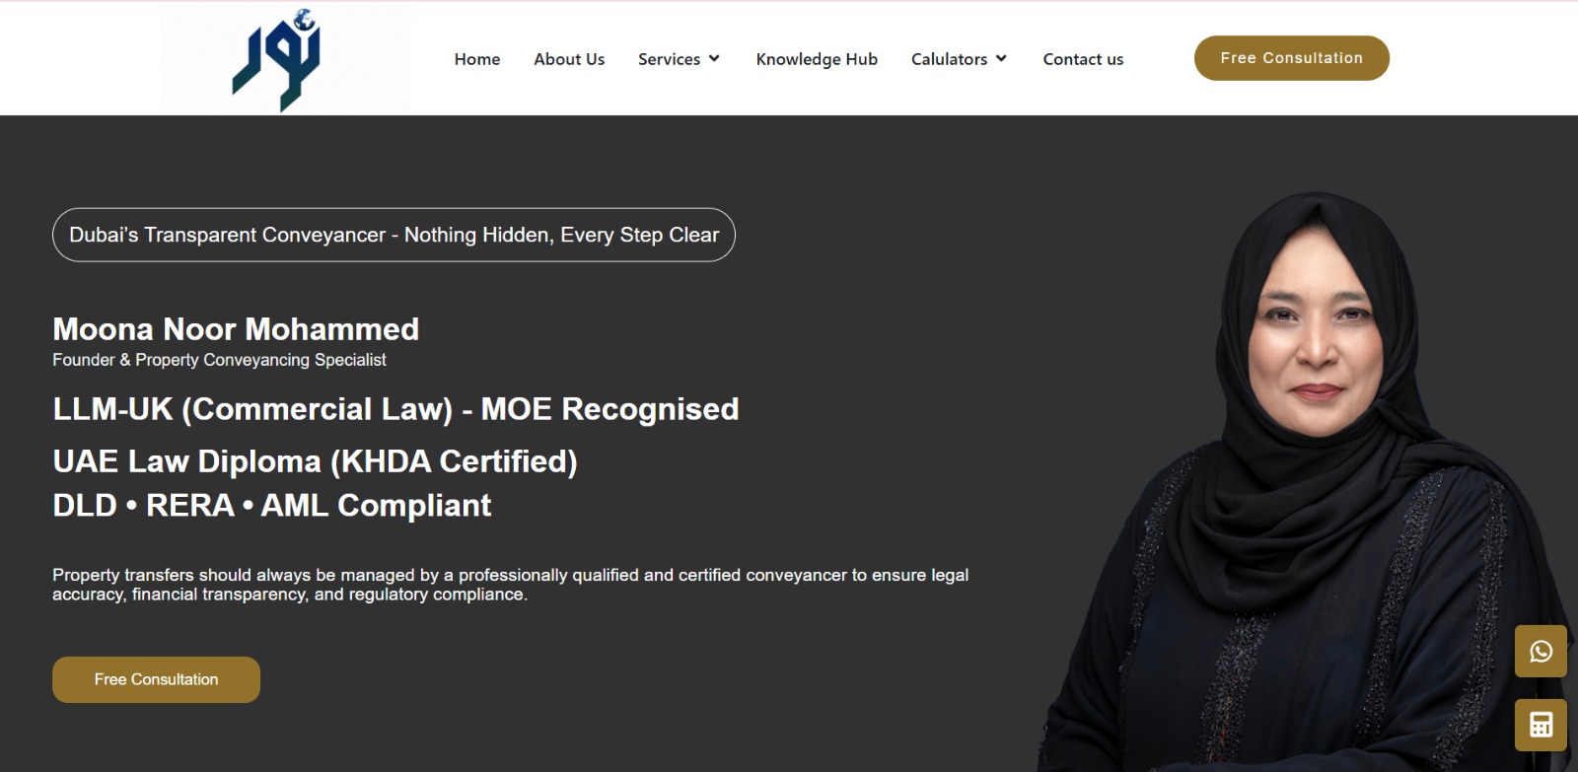Expand the Calulators dropdown chevron
The height and width of the screenshot is (772, 1578).
click(1001, 58)
